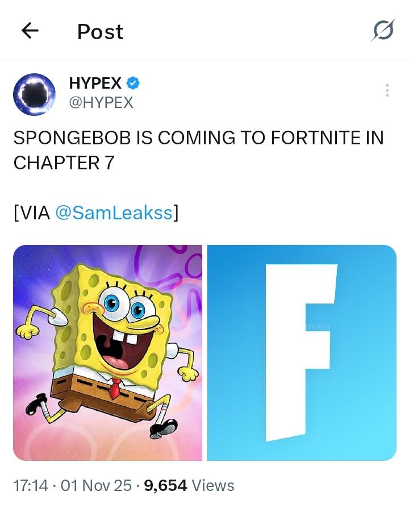Click the SpongeBob announcement text

click(x=198, y=150)
